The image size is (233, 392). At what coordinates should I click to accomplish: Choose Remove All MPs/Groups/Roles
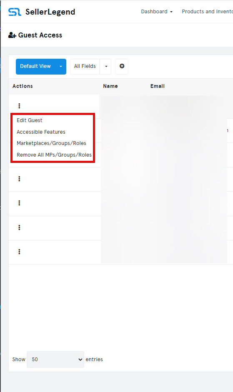coord(54,155)
